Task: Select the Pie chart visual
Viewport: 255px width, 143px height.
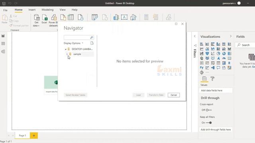Action: [x=218, y=54]
